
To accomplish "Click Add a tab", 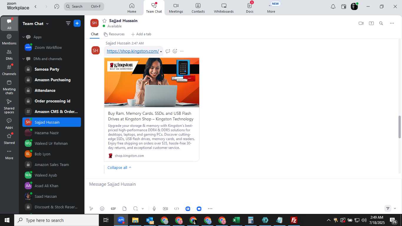I will pos(141,34).
